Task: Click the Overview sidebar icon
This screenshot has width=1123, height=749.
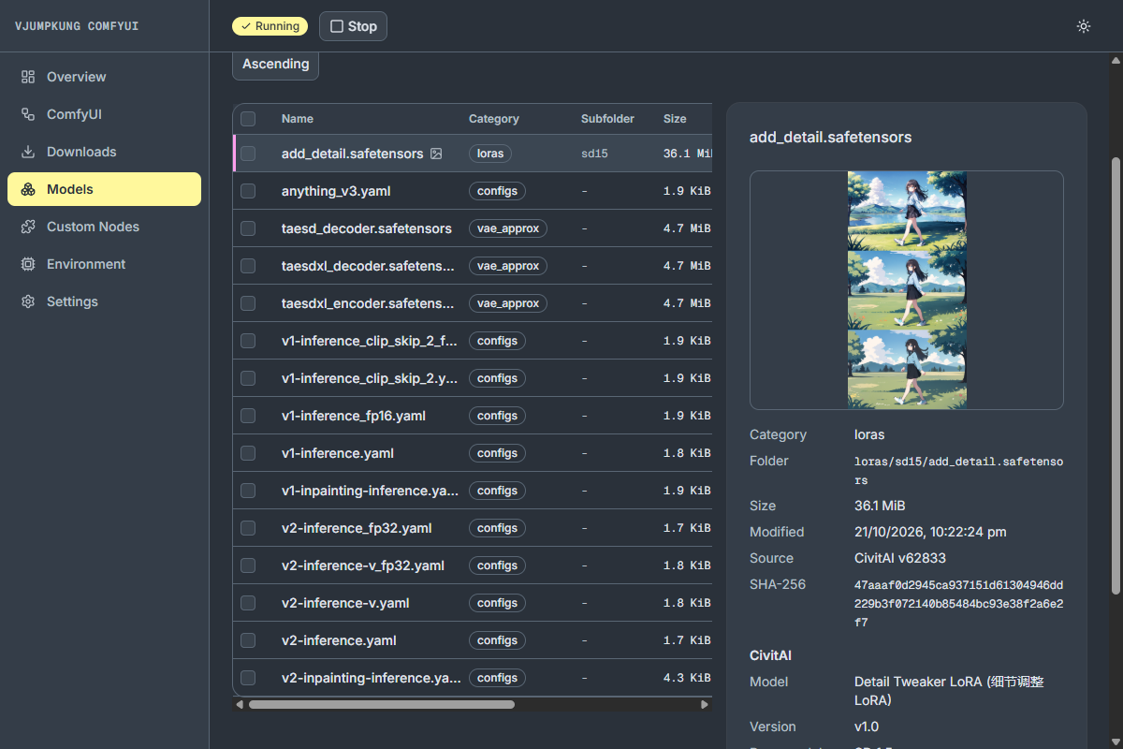Action: coord(28,77)
